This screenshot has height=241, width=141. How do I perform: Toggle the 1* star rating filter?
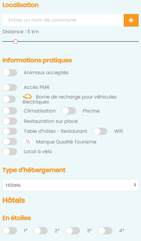[x=10, y=231]
